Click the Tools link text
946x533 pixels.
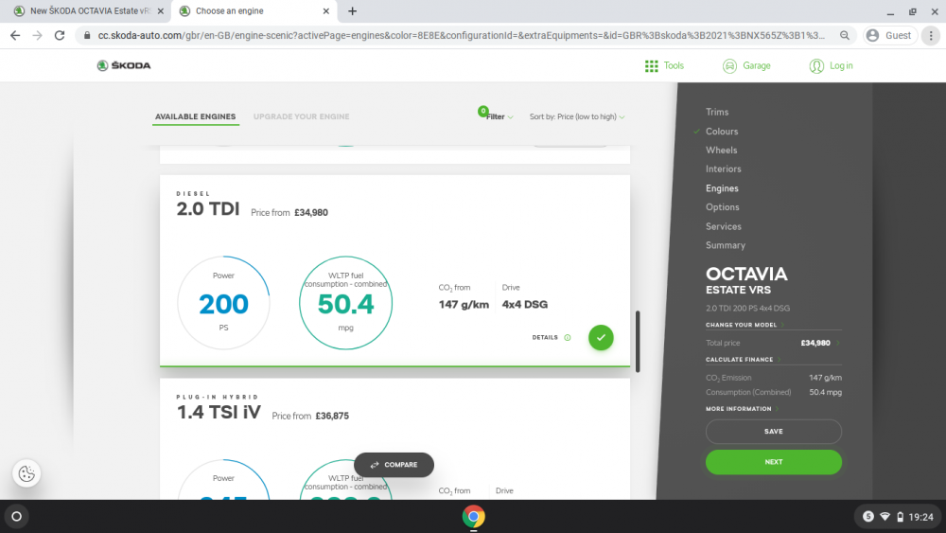pyautogui.click(x=674, y=65)
